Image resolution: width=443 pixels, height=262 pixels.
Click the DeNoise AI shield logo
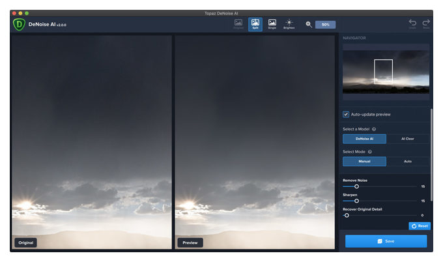19,25
